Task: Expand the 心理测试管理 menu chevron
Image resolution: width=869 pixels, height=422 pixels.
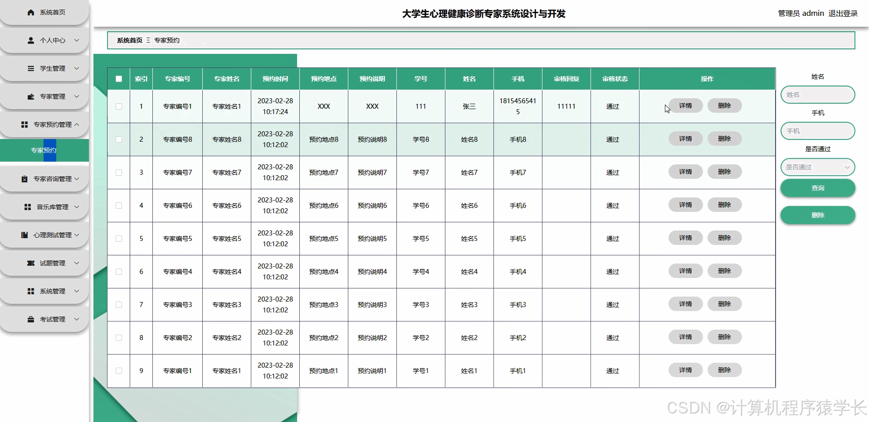Action: 77,235
